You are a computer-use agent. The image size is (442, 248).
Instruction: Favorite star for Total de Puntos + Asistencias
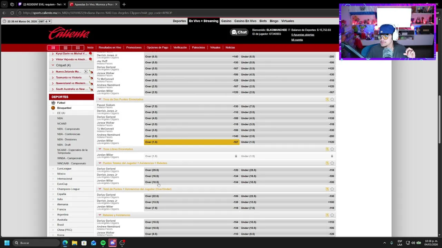pyautogui.click(x=332, y=189)
